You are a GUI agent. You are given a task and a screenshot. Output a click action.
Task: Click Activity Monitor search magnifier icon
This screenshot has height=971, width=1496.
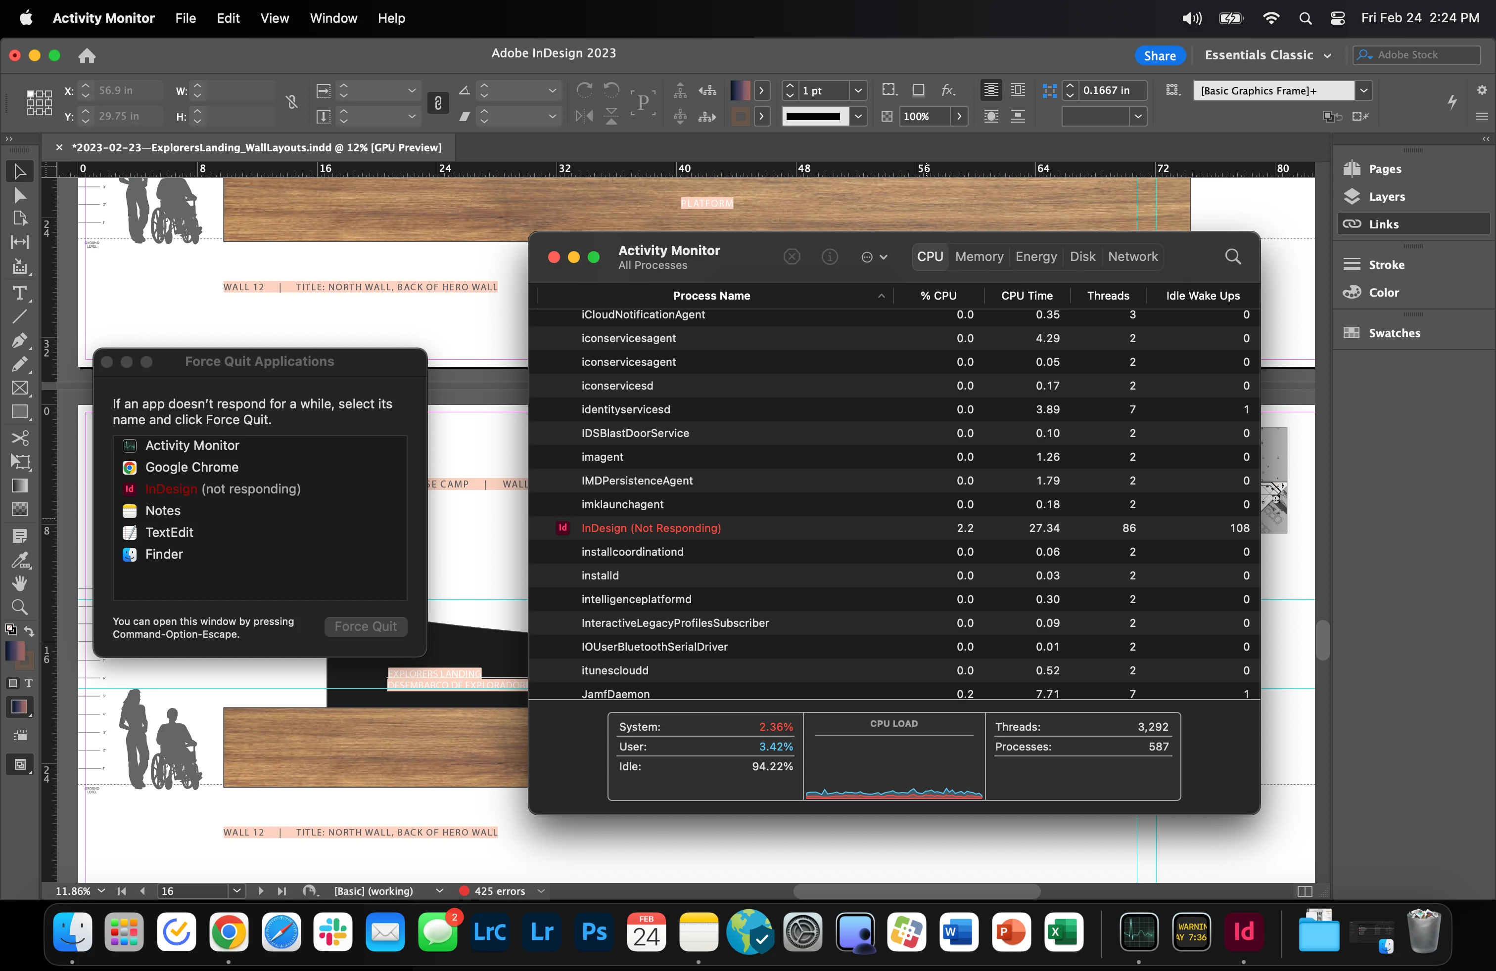(x=1233, y=256)
